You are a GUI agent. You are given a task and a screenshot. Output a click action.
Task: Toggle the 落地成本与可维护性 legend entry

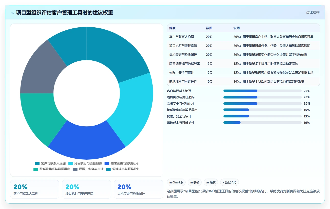(123, 169)
